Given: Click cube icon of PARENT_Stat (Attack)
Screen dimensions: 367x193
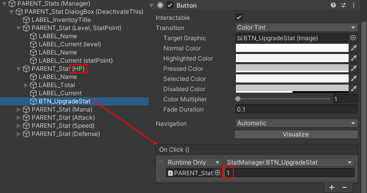Looking at the screenshot, I should coord(26,118).
